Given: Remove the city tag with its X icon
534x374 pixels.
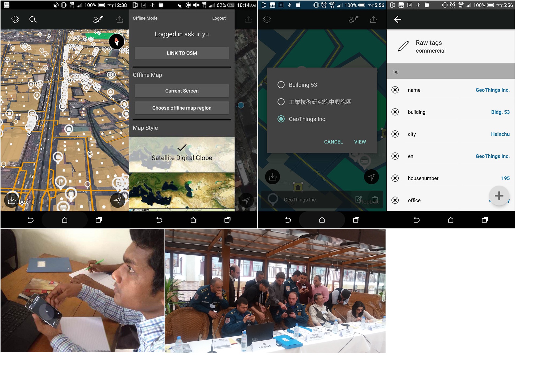Looking at the screenshot, I should (395, 134).
